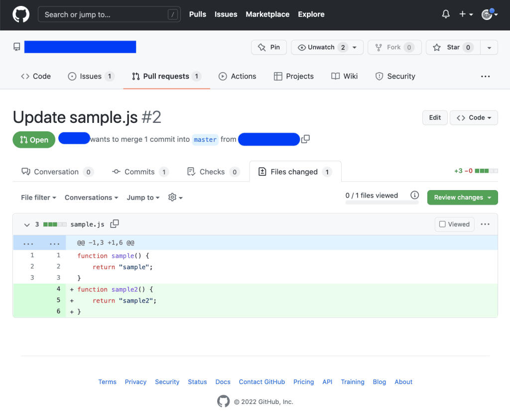The height and width of the screenshot is (411, 510).
Task: Switch to the Conversation tab
Action: (58, 172)
